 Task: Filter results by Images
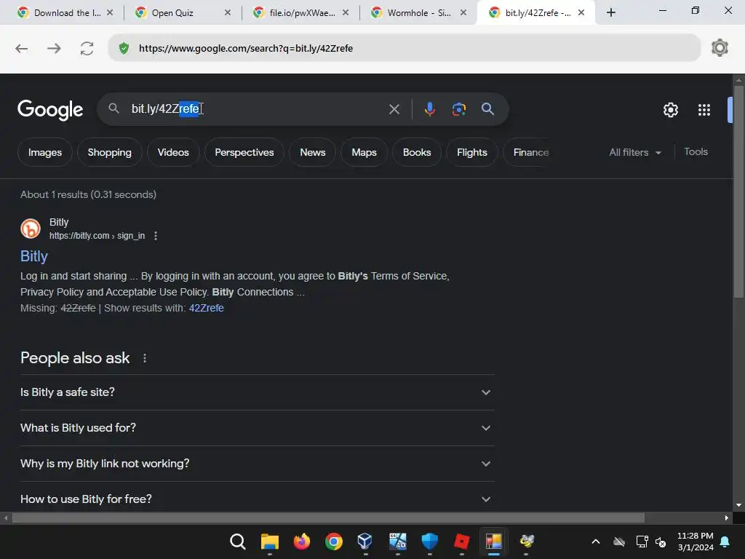coord(45,153)
